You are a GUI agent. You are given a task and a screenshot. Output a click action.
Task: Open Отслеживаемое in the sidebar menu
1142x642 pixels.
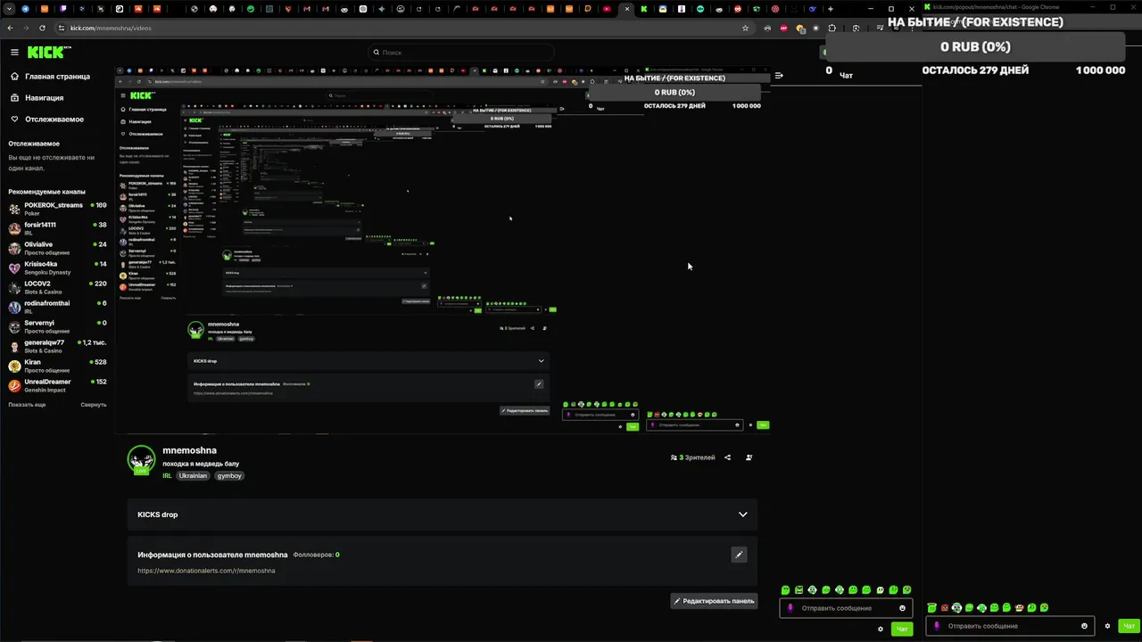(47, 119)
